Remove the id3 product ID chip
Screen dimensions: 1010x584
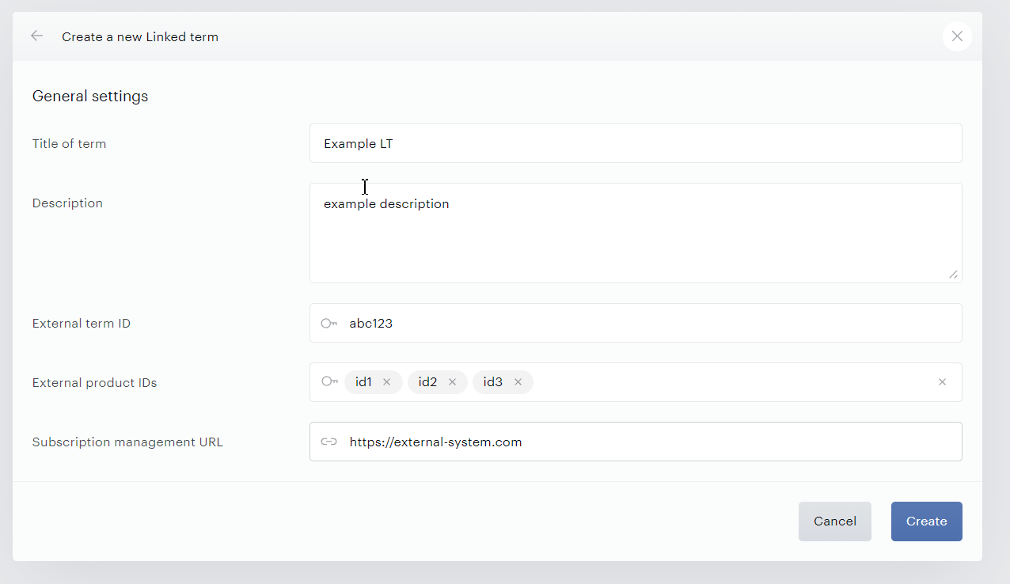click(518, 382)
